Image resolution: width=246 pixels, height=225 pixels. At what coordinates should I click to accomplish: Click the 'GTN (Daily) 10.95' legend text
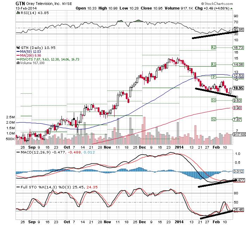click(38, 48)
